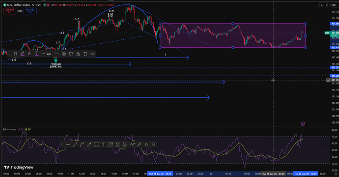
Task: Click the 9:30 AM (JUNE 24) text annotation
Action: 56,65
